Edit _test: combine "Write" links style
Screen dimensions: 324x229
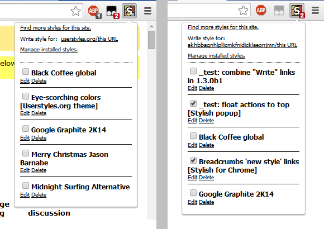coord(192,88)
